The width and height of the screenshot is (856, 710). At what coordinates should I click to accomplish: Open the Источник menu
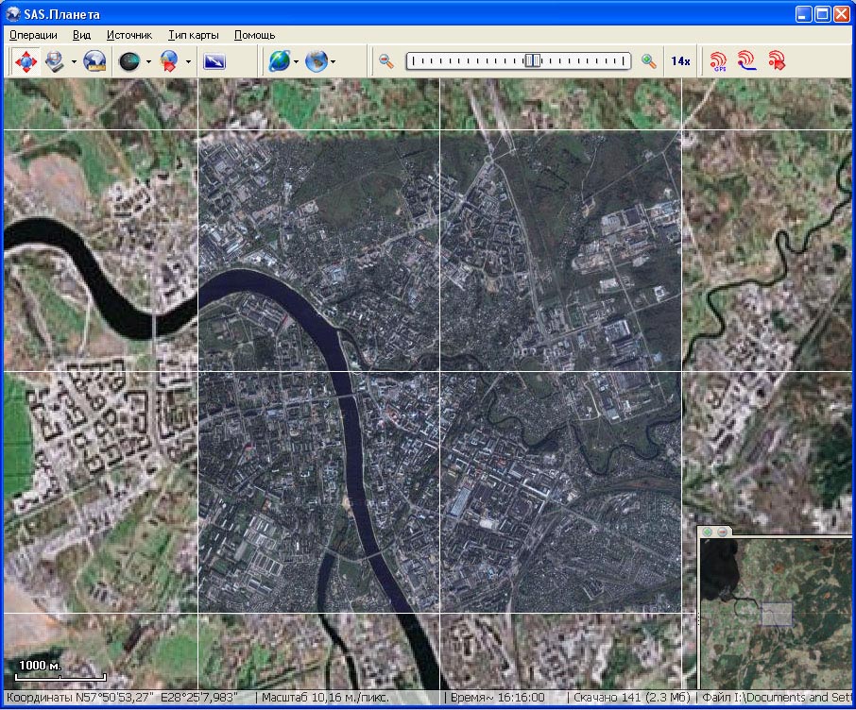click(x=129, y=35)
